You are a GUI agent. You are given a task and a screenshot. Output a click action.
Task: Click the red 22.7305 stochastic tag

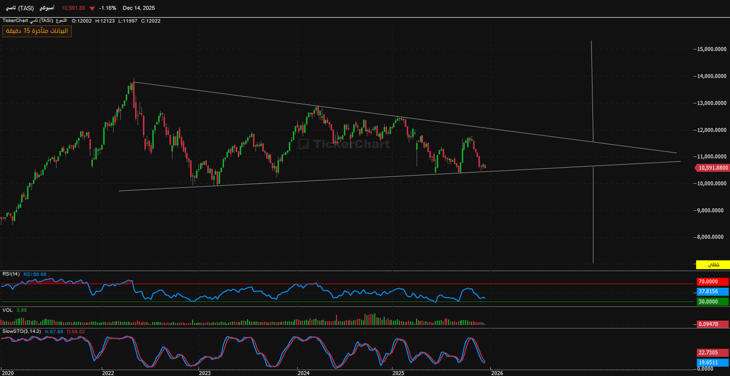712,353
